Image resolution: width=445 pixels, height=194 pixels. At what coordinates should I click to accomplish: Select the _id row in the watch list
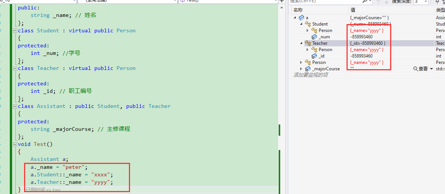pos(368,56)
